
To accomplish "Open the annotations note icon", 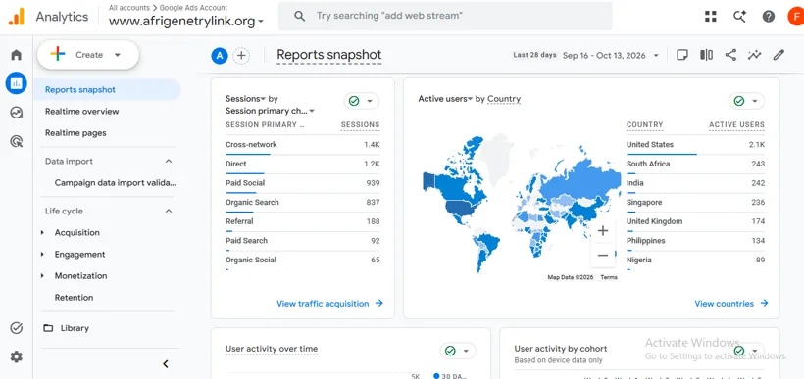I will pyautogui.click(x=682, y=55).
